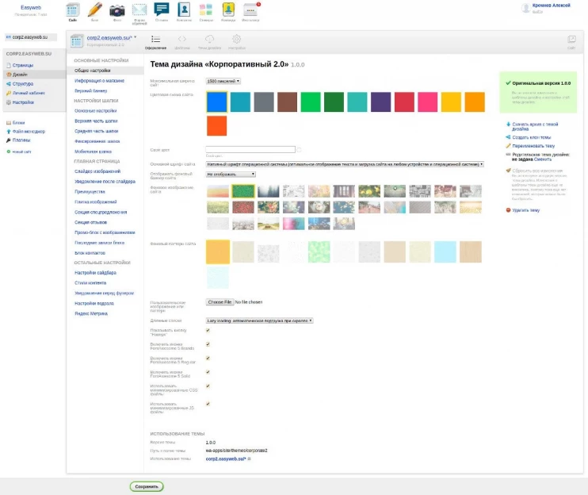Click the gear Настройки icon in toolbar
This screenshot has width=588, height=495.
pos(236,40)
